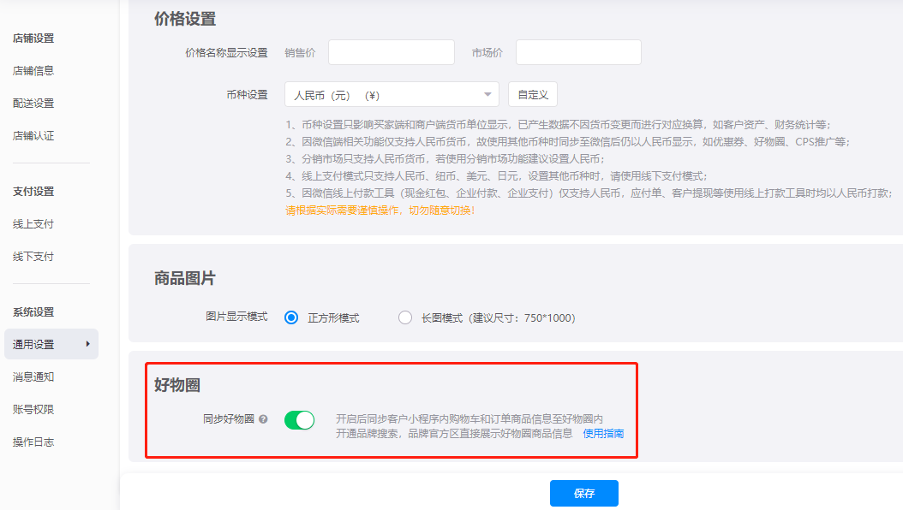Open 配送设置 in the sidebar
Screen dimensions: 903x510
click(x=33, y=104)
